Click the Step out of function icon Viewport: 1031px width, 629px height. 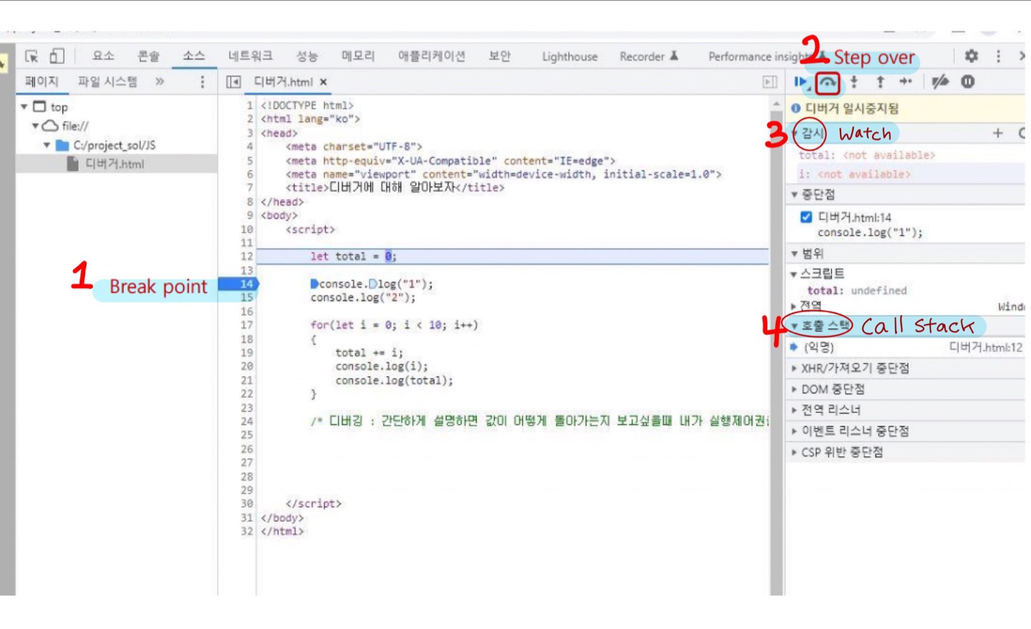pos(881,82)
